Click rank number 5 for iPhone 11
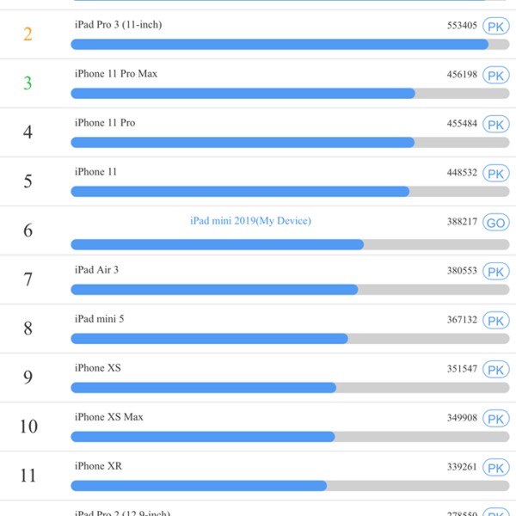The image size is (516, 516). (x=28, y=181)
